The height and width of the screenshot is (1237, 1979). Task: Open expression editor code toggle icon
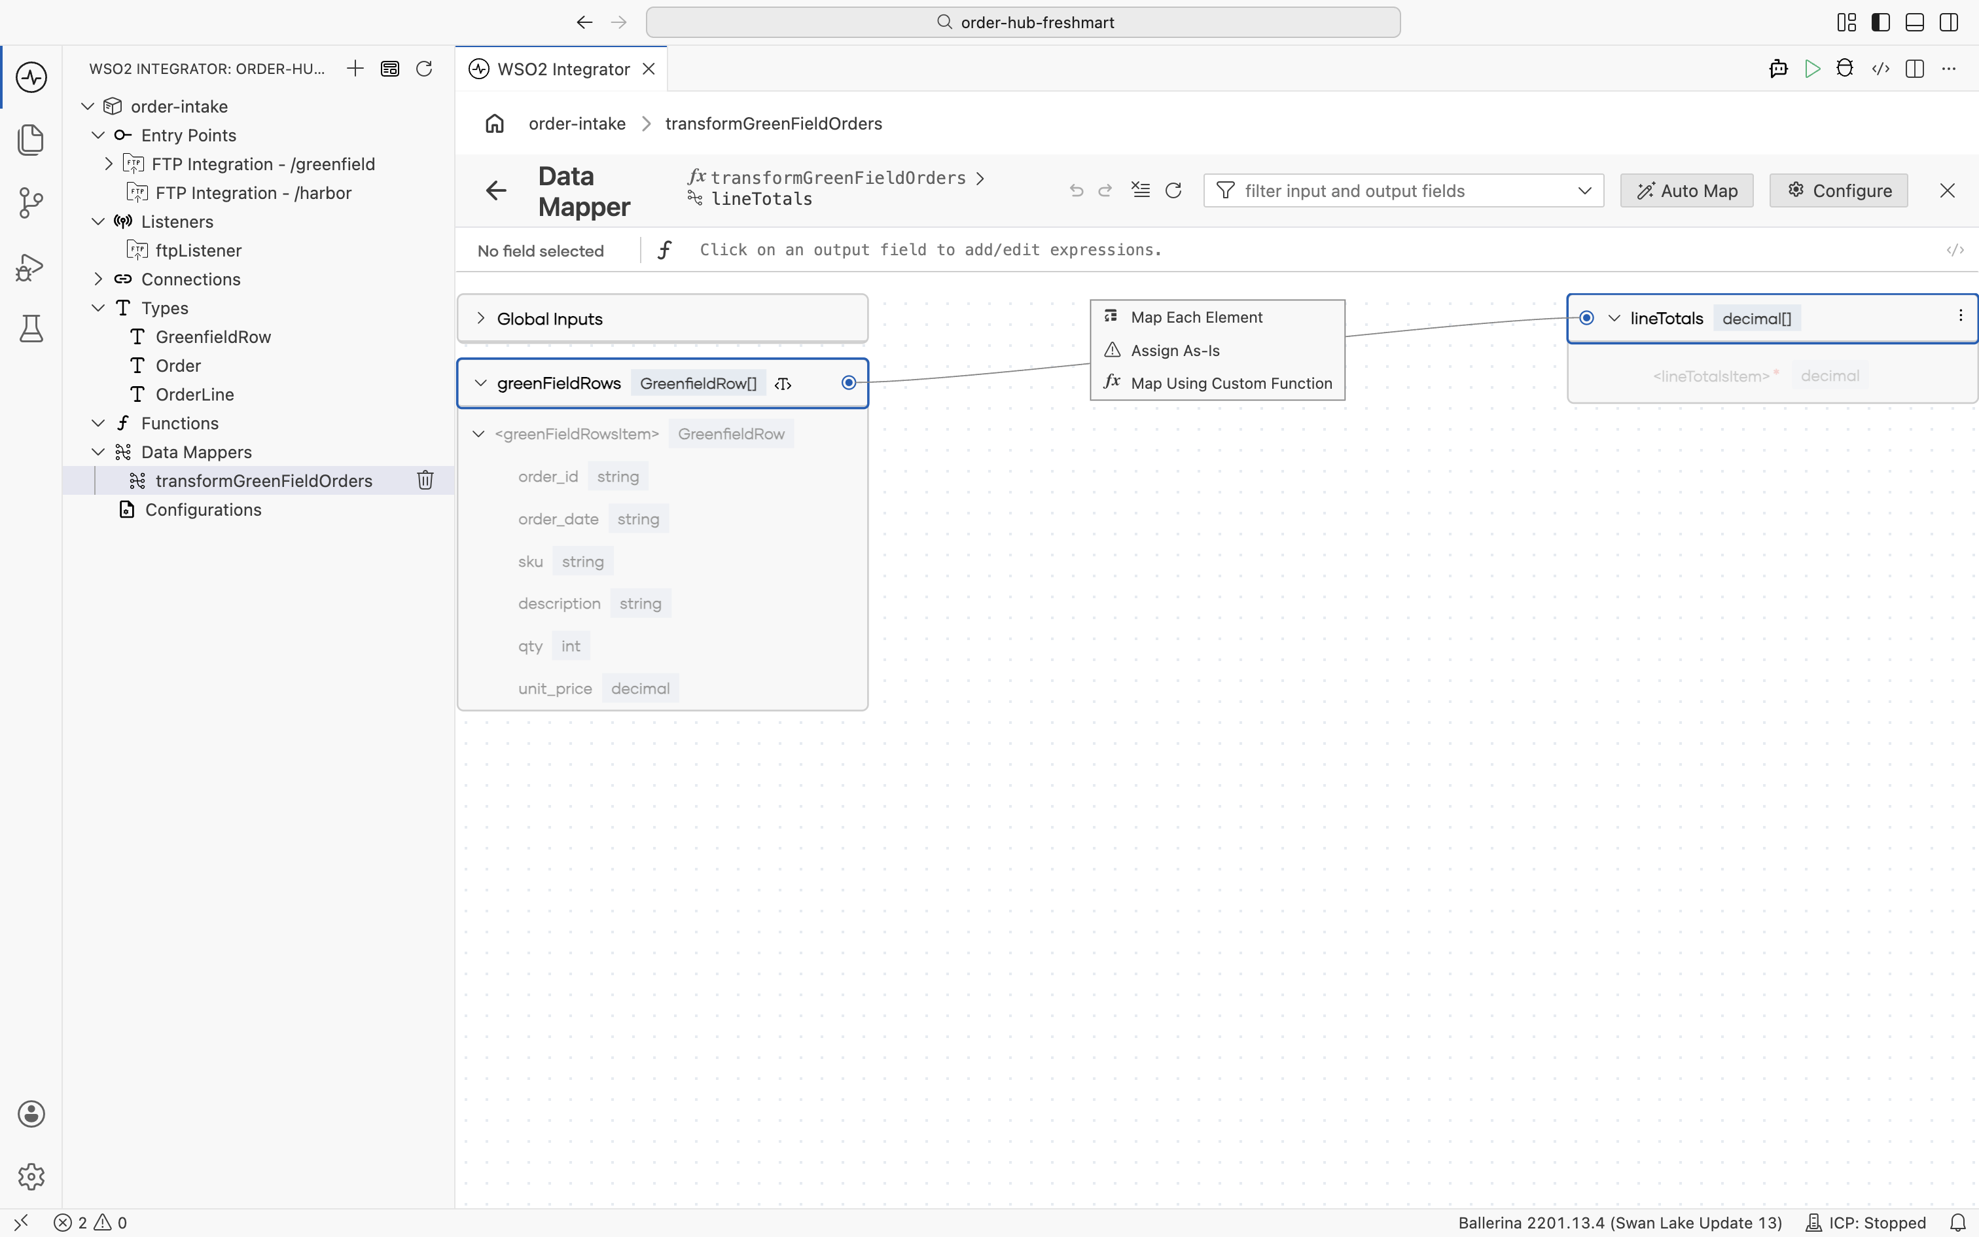[x=1955, y=250]
